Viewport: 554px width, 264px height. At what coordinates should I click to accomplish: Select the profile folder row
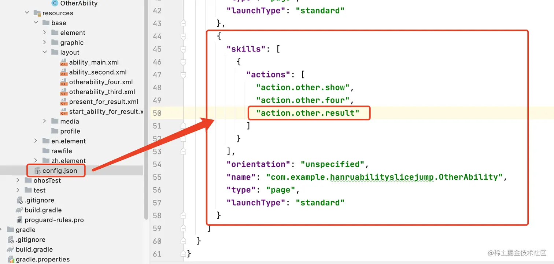pos(71,131)
